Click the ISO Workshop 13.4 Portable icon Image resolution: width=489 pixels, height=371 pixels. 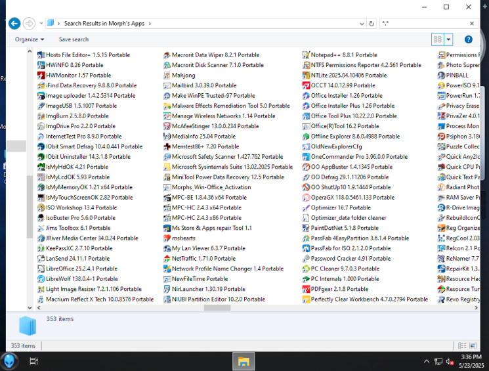[41, 207]
